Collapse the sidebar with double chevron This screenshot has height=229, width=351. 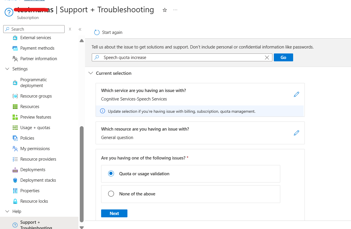click(80, 29)
